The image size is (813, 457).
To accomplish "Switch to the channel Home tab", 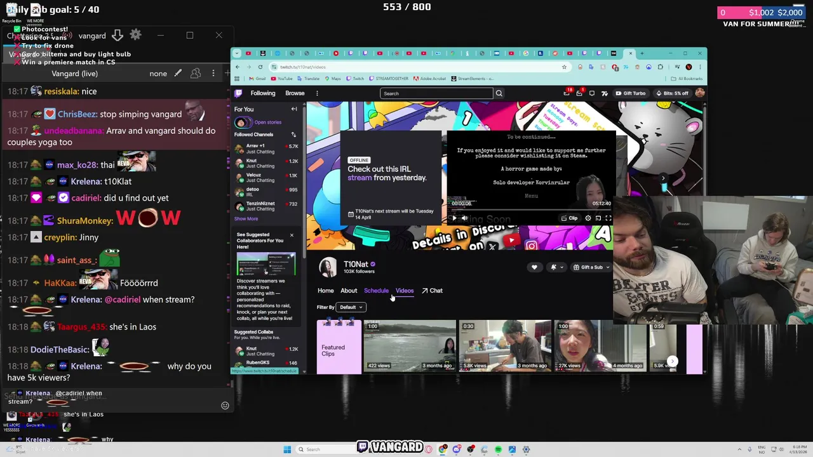I will click(326, 291).
